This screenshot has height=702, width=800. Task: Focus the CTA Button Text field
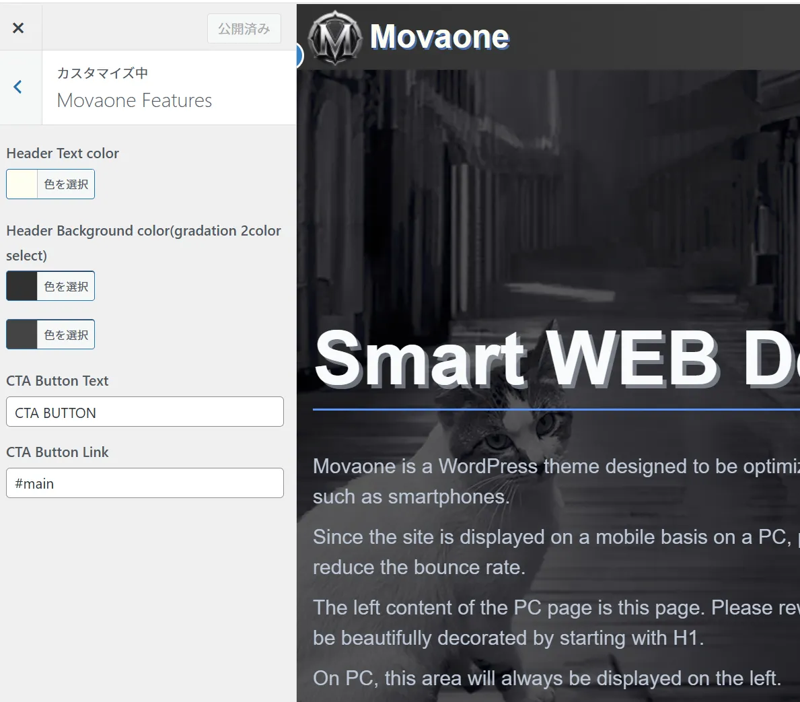[145, 412]
